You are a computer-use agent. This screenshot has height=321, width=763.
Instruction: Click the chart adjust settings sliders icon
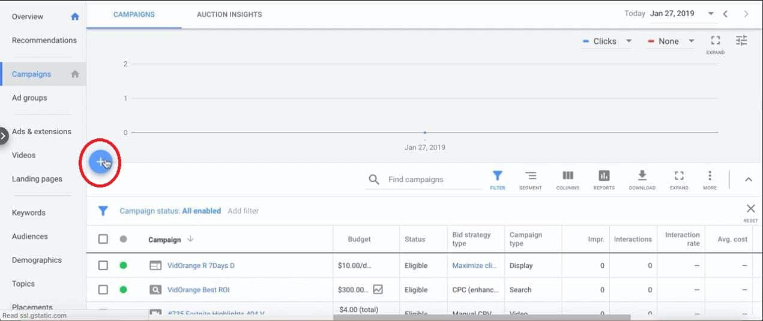click(741, 41)
